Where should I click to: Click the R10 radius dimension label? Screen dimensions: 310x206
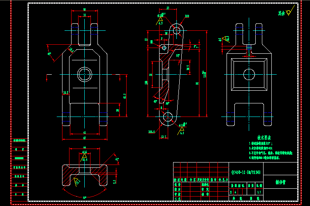tap(187, 16)
